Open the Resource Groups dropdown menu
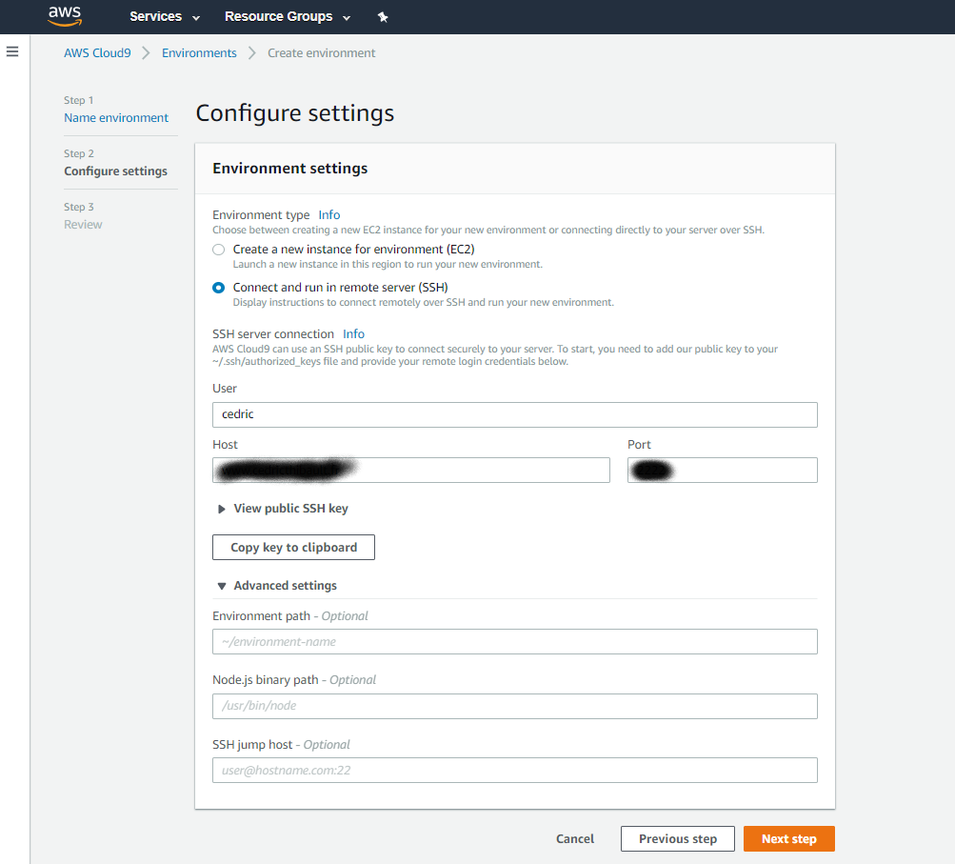Image resolution: width=955 pixels, height=864 pixels. tap(288, 16)
